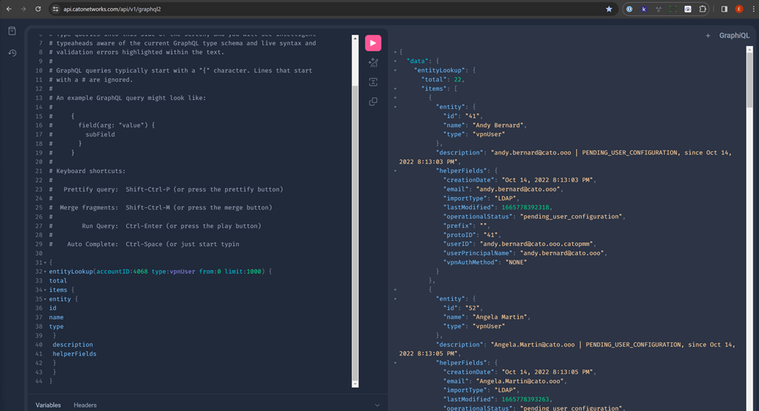
Task: Go forward in browser history
Action: (x=23, y=9)
